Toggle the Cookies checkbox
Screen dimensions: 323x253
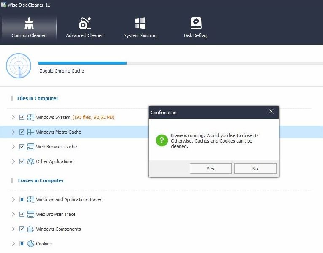pos(22,244)
